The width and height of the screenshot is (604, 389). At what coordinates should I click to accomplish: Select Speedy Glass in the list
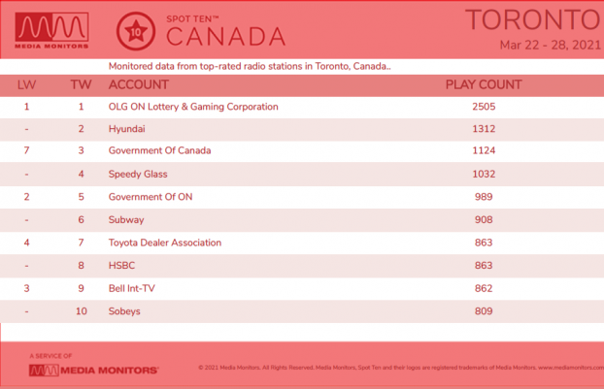138,174
